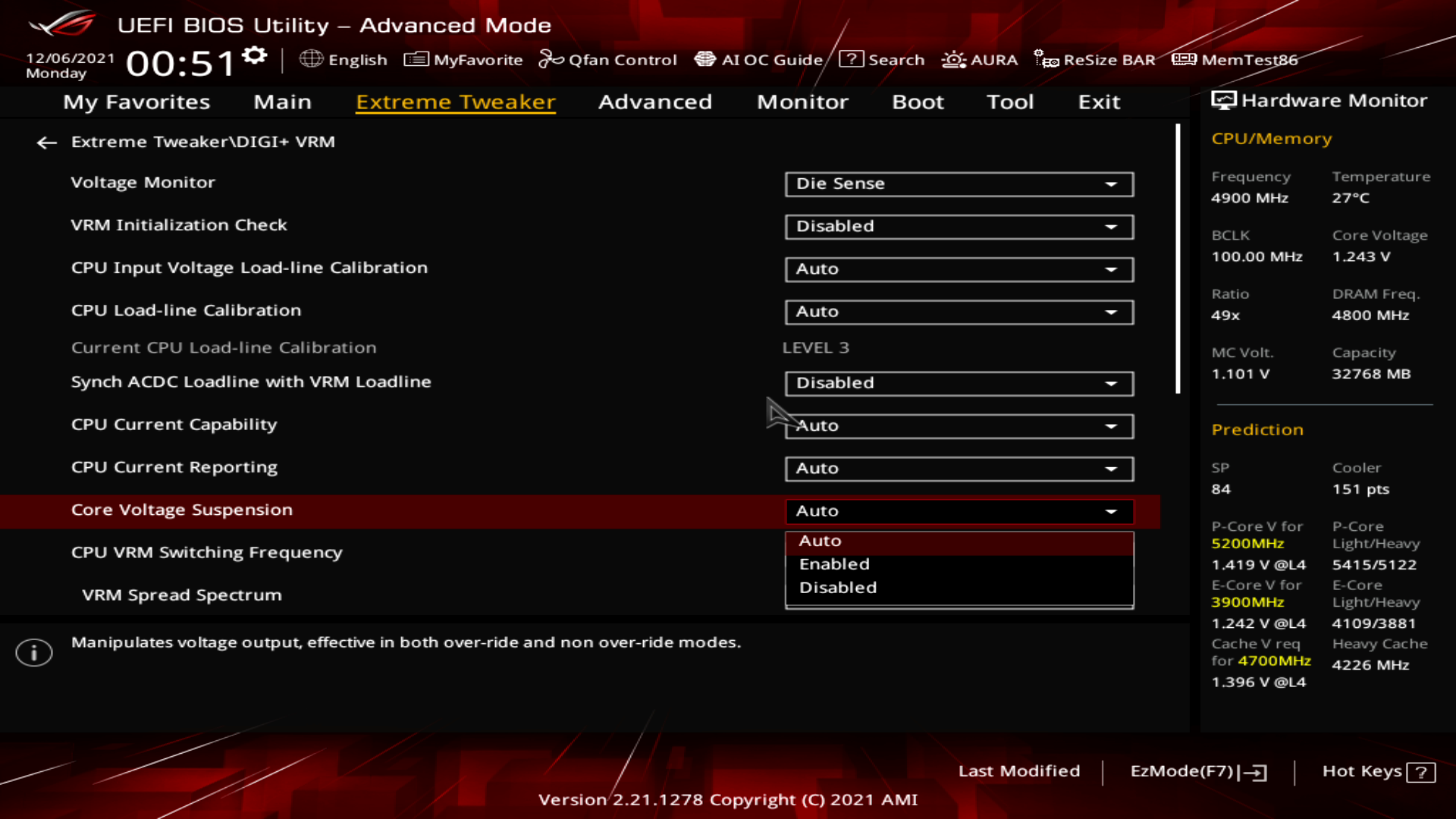This screenshot has height=819, width=1456.
Task: Open the Search question mark icon
Action: 851,59
